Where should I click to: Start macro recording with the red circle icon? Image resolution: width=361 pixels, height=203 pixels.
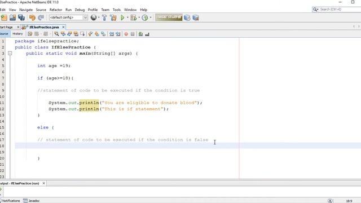pos(126,34)
